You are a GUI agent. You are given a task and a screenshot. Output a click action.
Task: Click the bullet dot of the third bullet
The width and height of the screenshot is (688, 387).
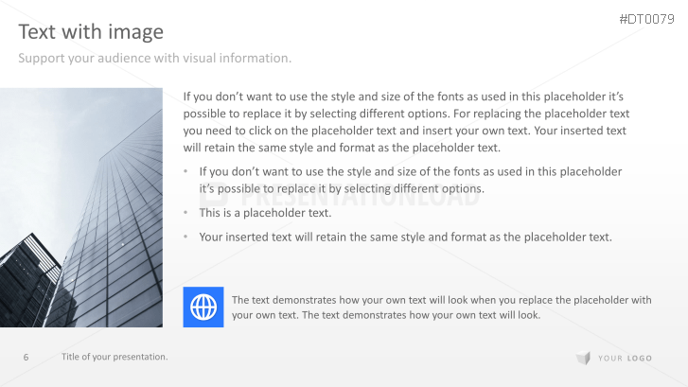(187, 237)
